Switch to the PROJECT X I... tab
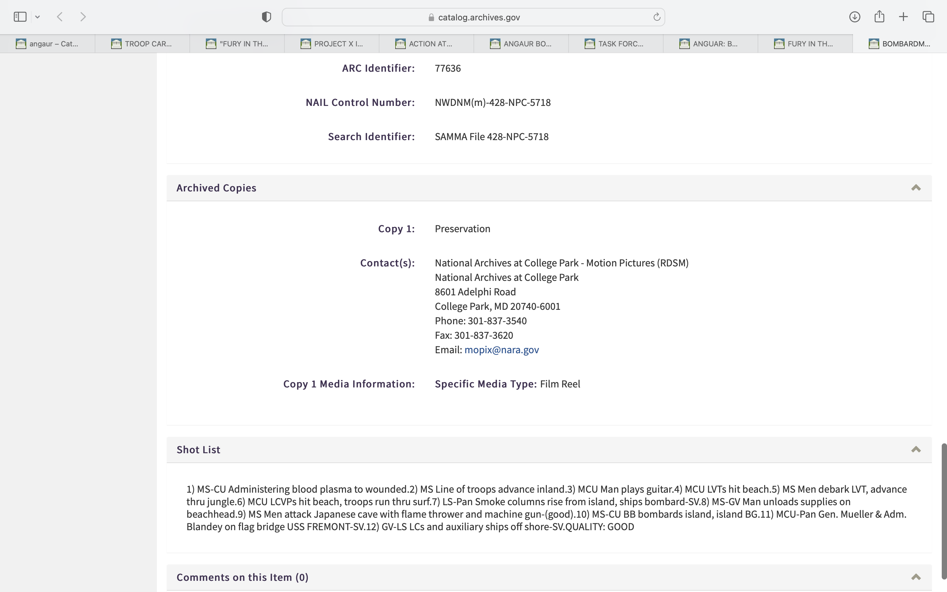 pyautogui.click(x=331, y=44)
